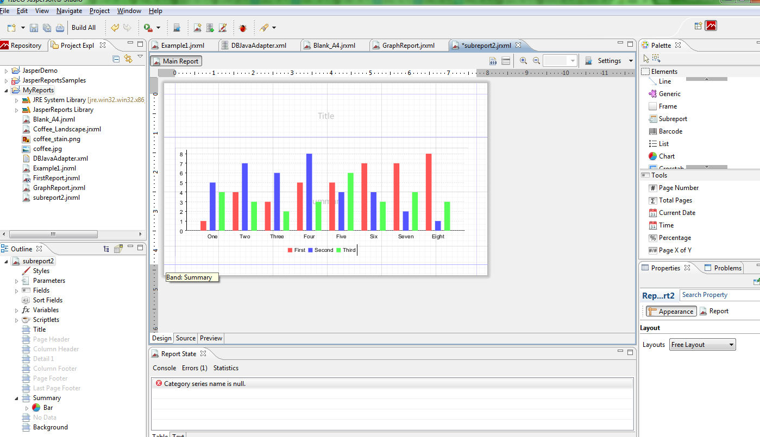The width and height of the screenshot is (760, 437).
Task: Click the Compile report toolbar icon
Action: click(177, 28)
